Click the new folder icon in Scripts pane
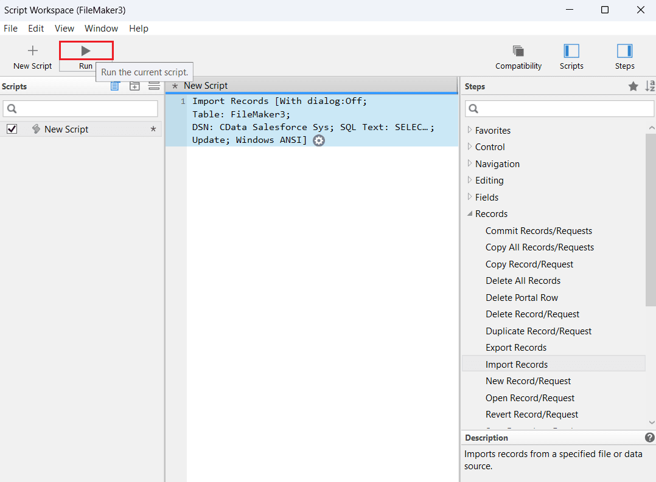Viewport: 656px width, 482px height. pos(134,86)
